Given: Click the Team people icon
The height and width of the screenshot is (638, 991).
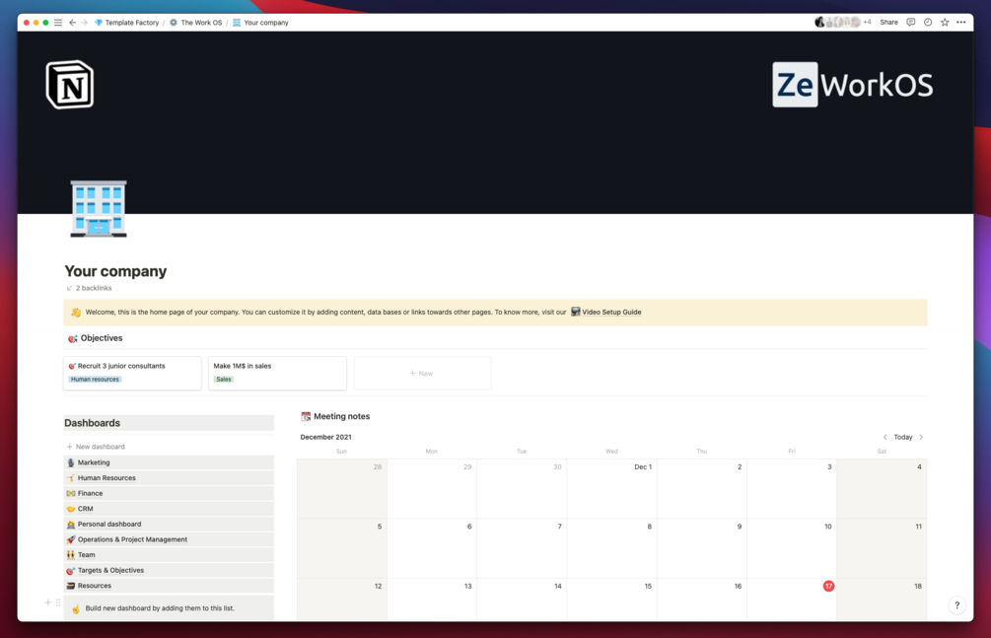Looking at the screenshot, I should point(71,555).
